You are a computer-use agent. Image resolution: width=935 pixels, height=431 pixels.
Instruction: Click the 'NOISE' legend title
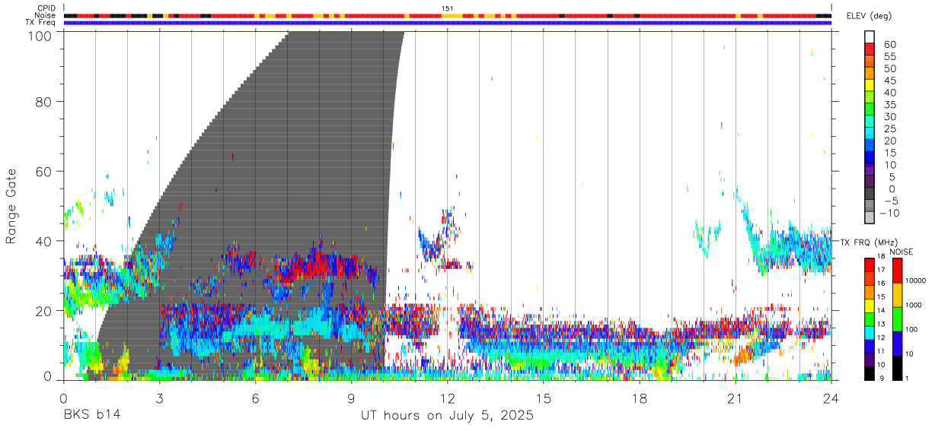tap(901, 252)
